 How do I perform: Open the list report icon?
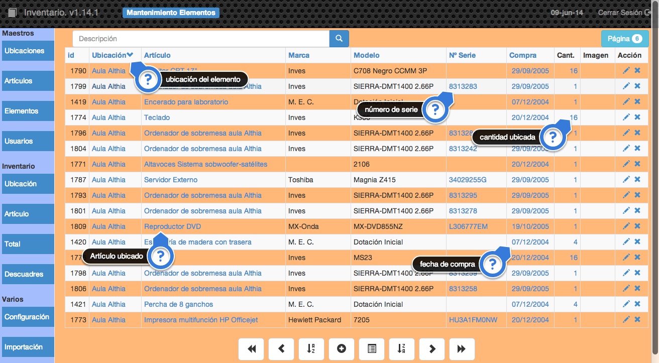tap(372, 349)
